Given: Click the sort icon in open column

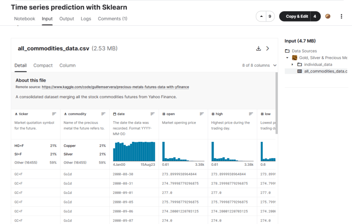Looking at the screenshot, I should 201,114.
